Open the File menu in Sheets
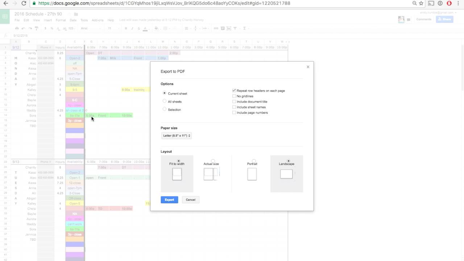464x261 pixels. click(17, 20)
